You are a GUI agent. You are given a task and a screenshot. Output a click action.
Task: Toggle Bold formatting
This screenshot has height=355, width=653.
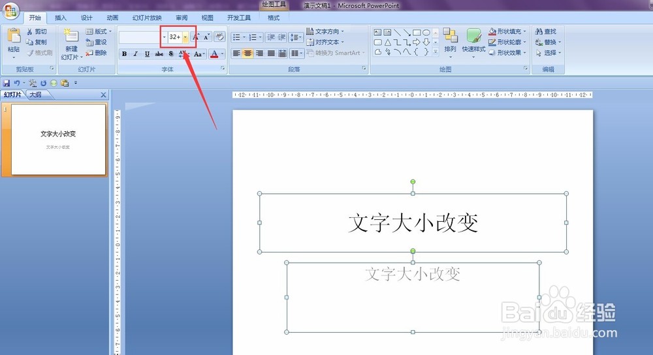(124, 54)
